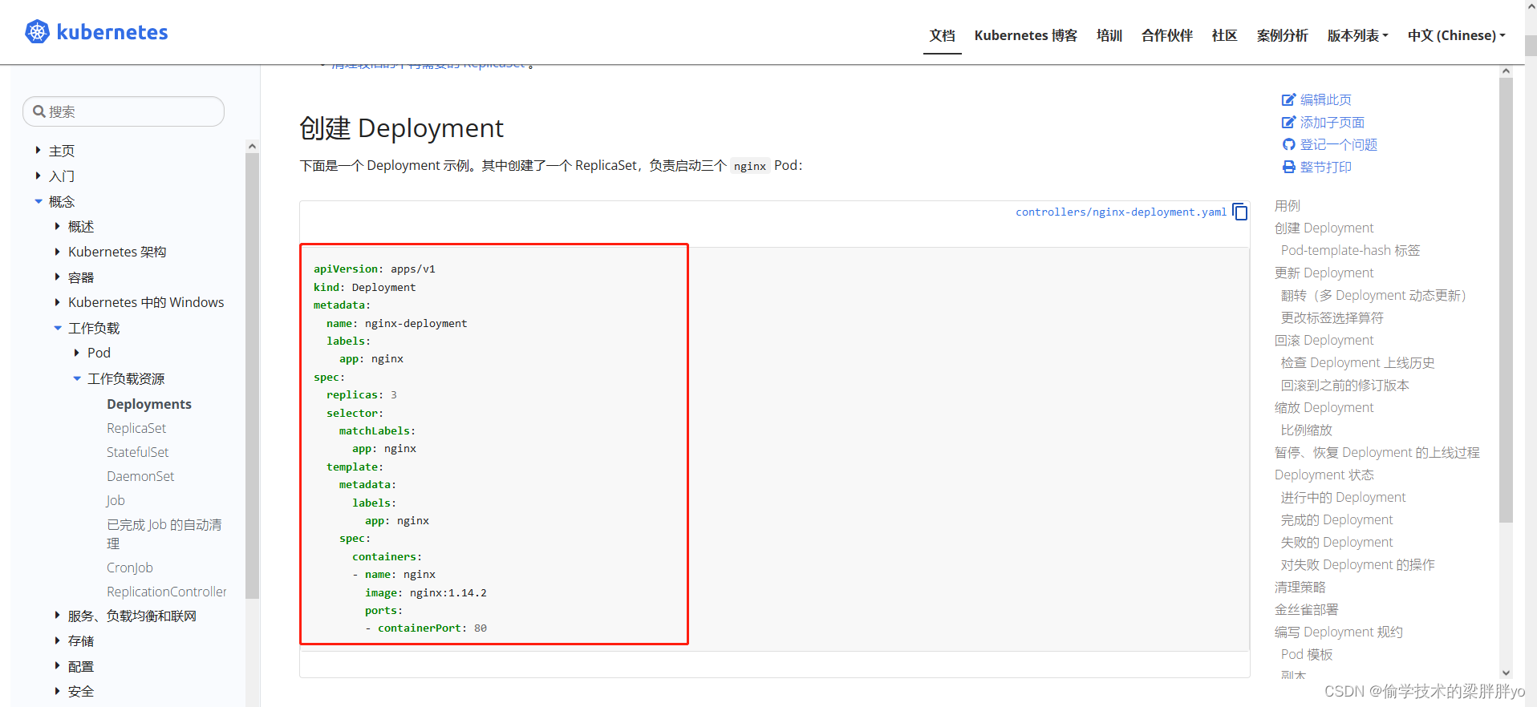Jump to 用例 in table of contents
The width and height of the screenshot is (1537, 707).
coord(1287,205)
